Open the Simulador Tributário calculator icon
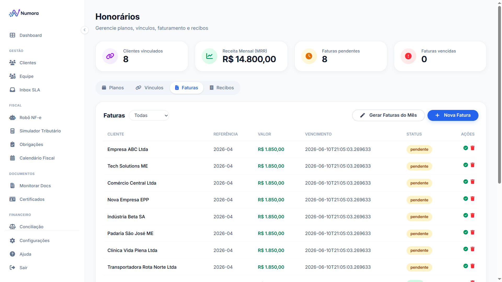The height and width of the screenshot is (282, 502). (x=12, y=131)
